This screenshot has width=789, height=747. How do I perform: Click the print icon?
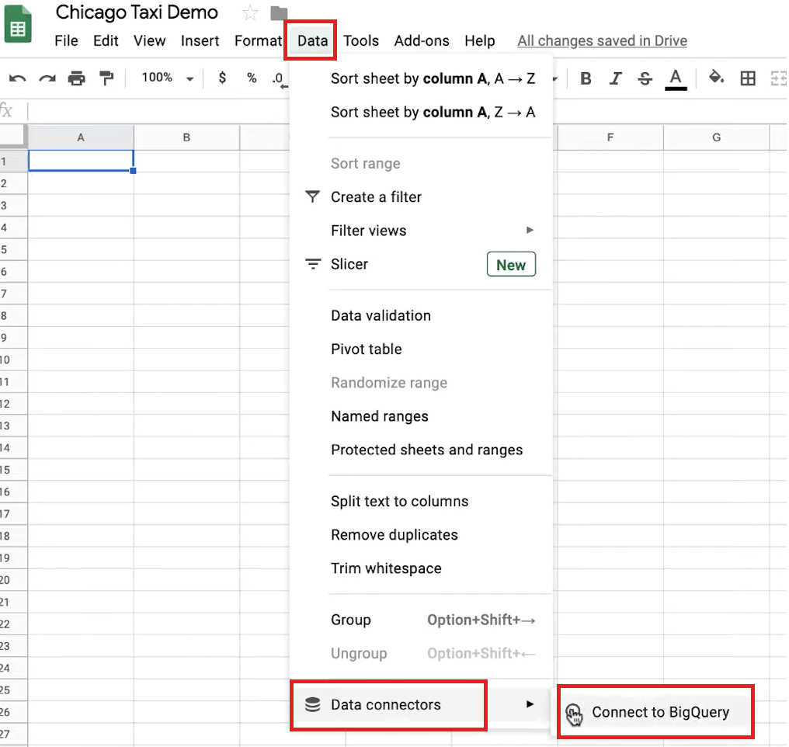tap(76, 78)
